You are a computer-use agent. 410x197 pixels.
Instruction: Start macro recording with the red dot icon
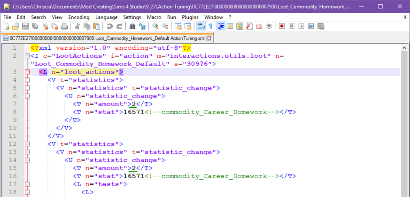coord(282,26)
